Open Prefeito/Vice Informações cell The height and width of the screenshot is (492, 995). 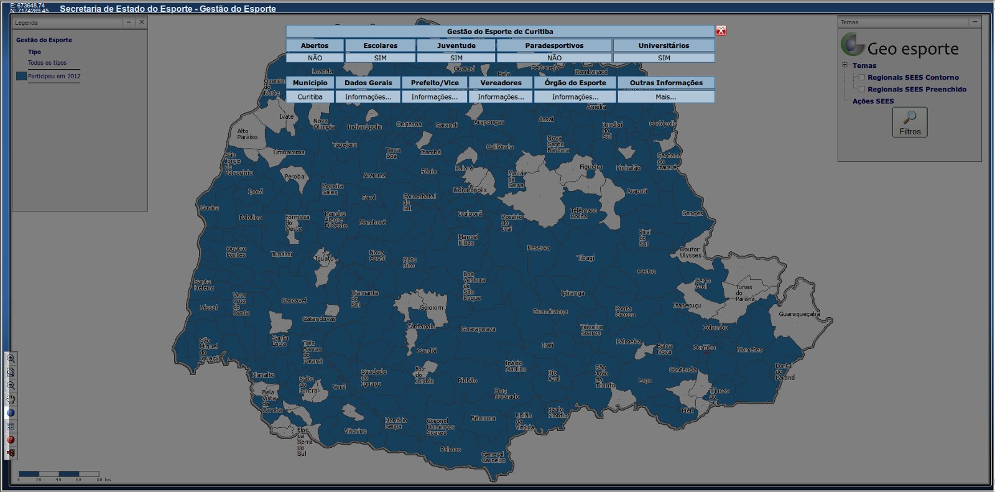tap(434, 97)
